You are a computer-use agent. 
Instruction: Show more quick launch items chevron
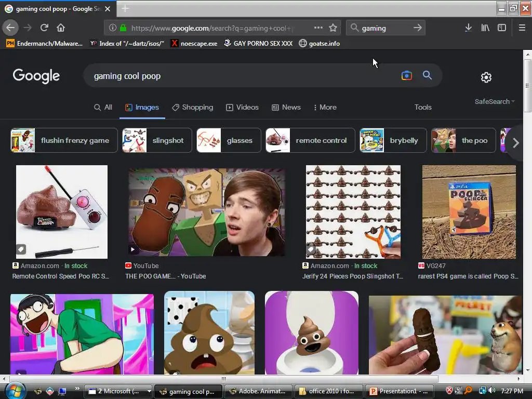click(77, 389)
